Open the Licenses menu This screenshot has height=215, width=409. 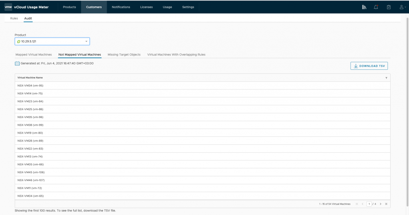146,7
